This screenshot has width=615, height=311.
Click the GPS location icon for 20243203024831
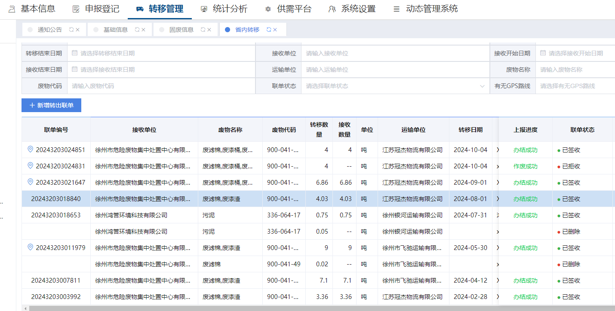[30, 166]
